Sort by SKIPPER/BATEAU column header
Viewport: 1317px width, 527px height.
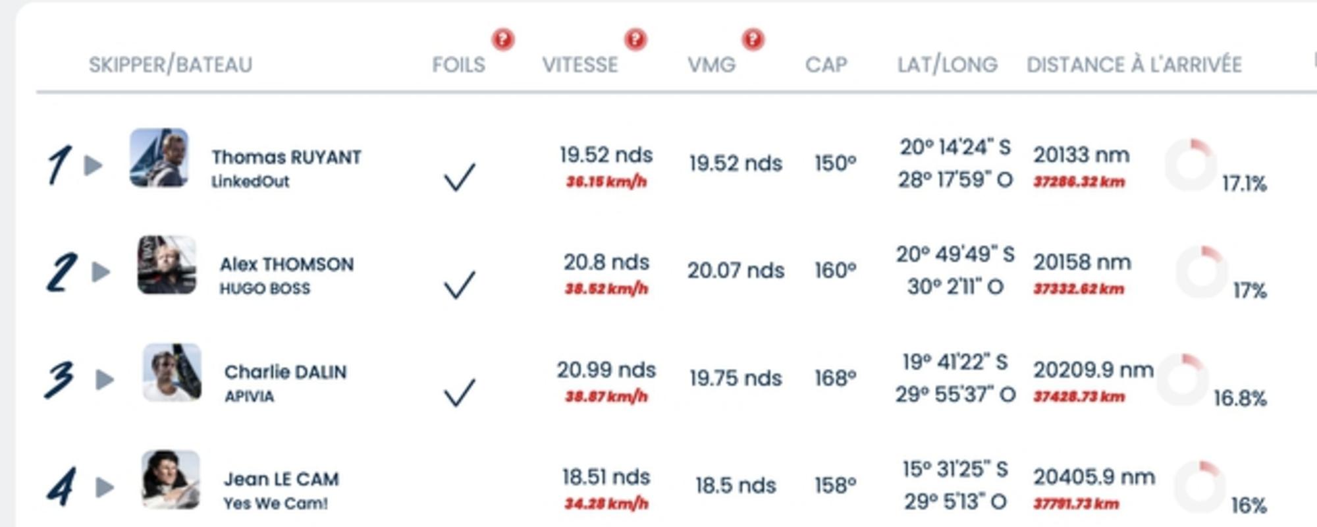[x=171, y=65]
